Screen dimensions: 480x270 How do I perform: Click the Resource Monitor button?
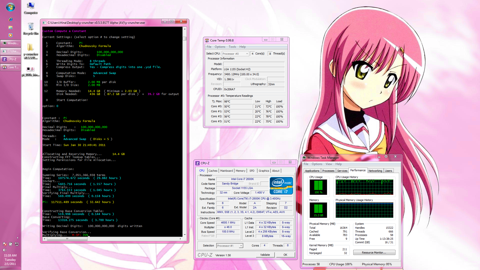pos(374,252)
